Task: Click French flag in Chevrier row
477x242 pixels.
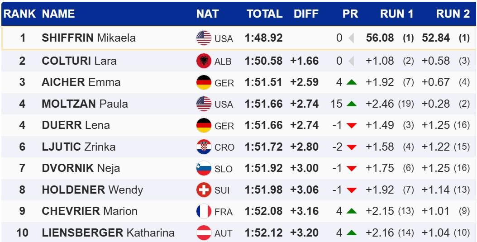Action: pos(204,211)
